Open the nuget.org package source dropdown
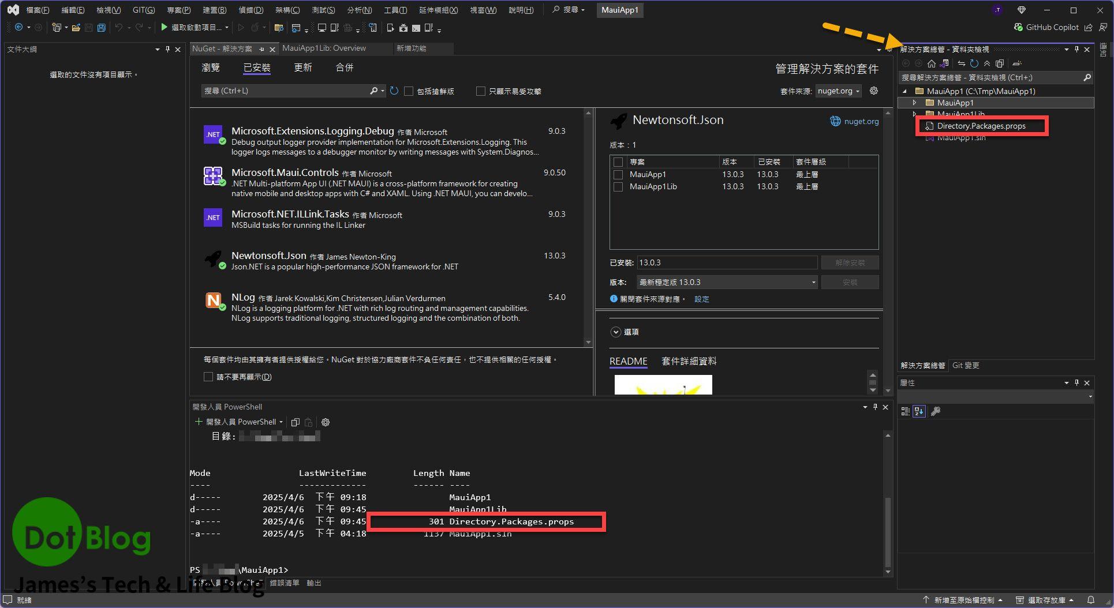 click(839, 91)
